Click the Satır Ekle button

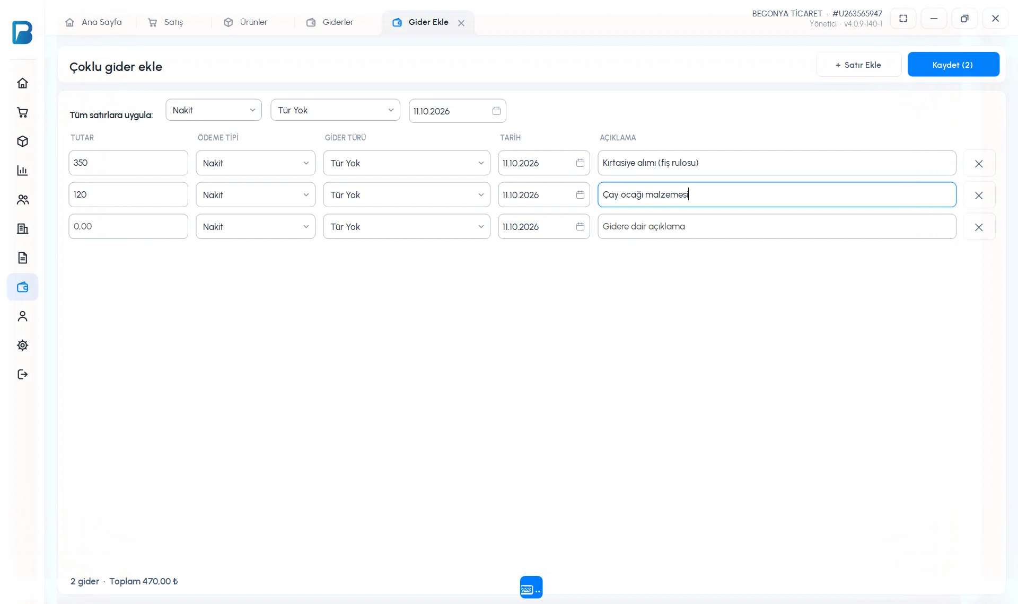(x=858, y=65)
